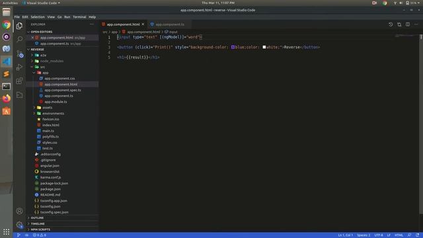Image resolution: width=423 pixels, height=238 pixels.
Task: Open the File menu
Action: 17,17
